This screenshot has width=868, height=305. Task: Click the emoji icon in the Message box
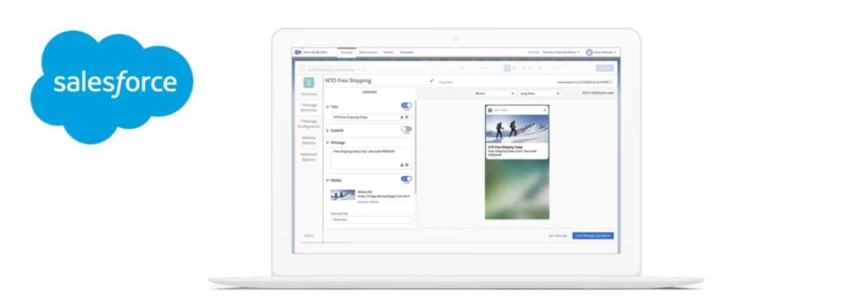407,165
